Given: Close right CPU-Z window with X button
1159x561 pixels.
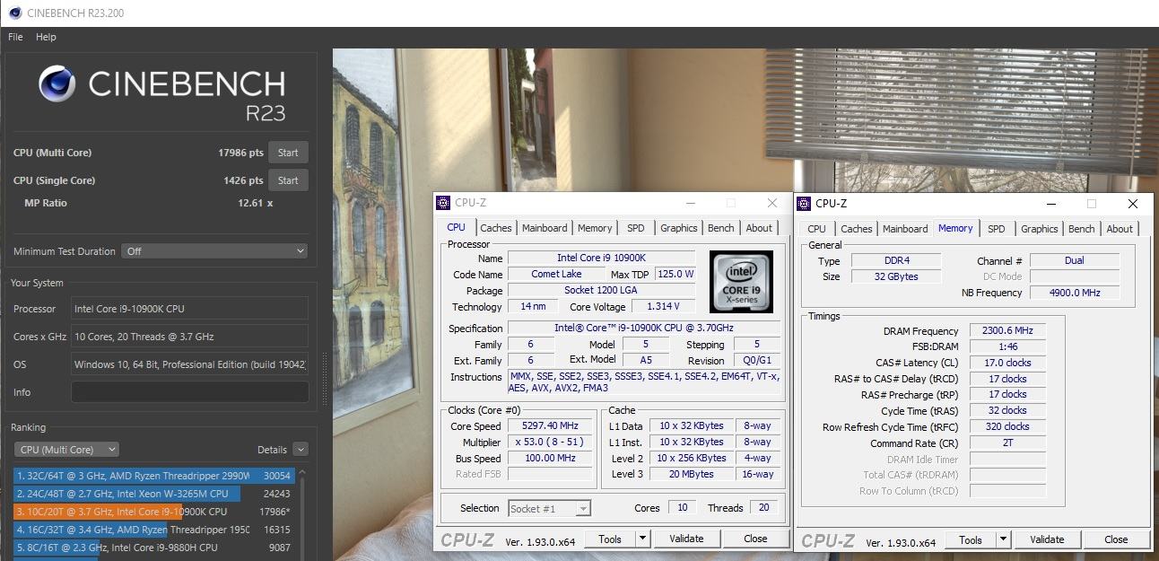Looking at the screenshot, I should click(1133, 204).
